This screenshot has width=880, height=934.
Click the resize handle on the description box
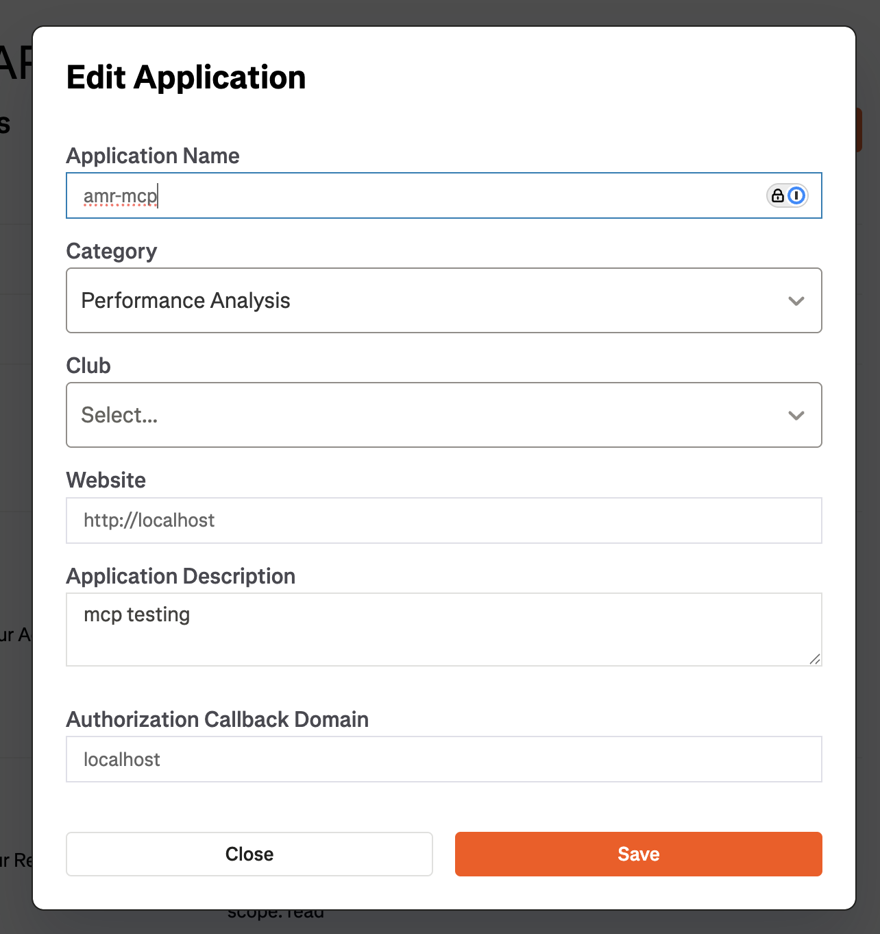[x=814, y=659]
